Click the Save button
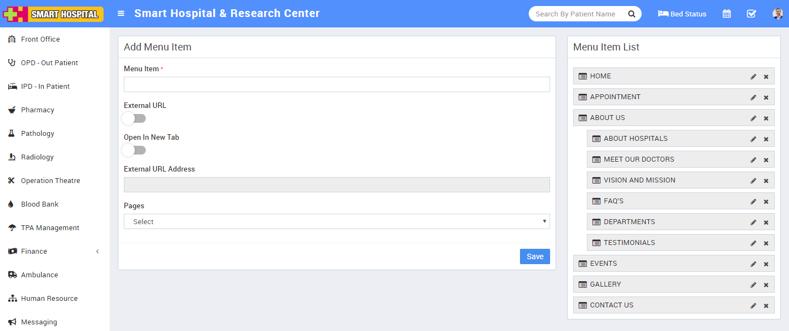 pyautogui.click(x=534, y=256)
